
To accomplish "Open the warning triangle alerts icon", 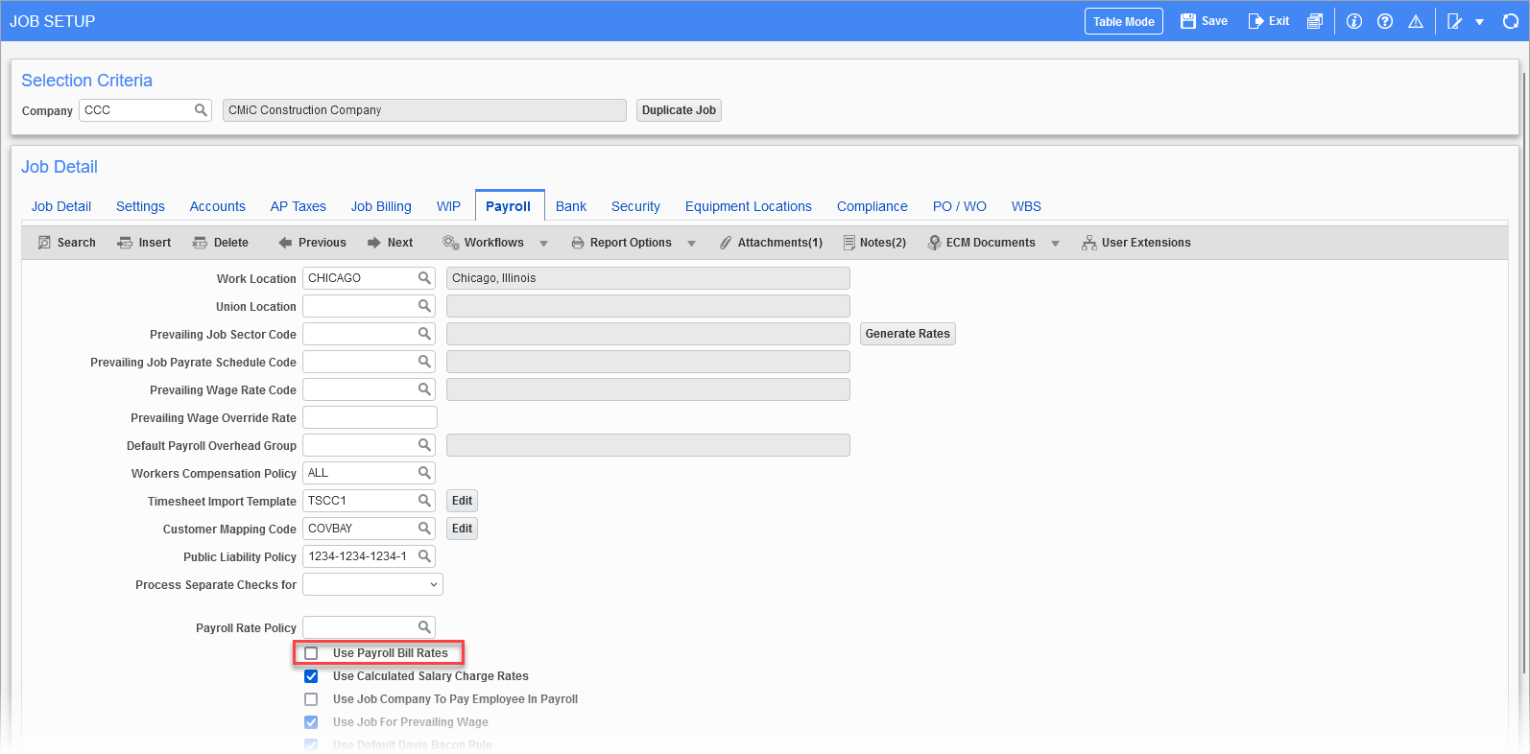I will pyautogui.click(x=1416, y=21).
